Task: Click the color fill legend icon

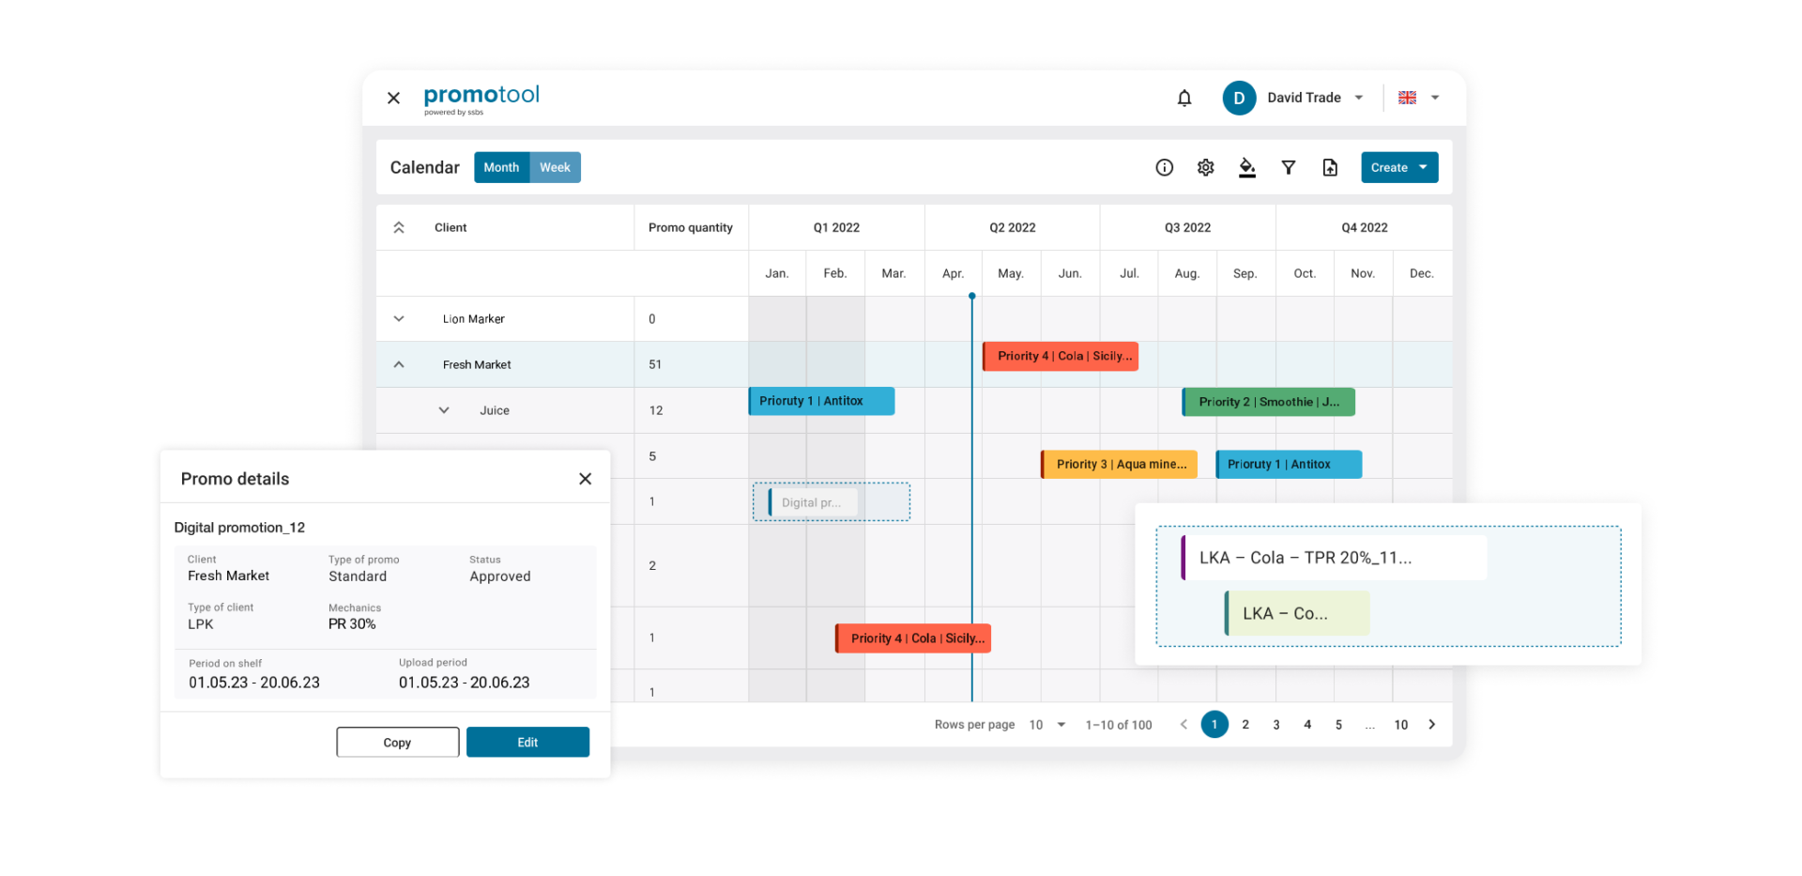Action: (1246, 167)
